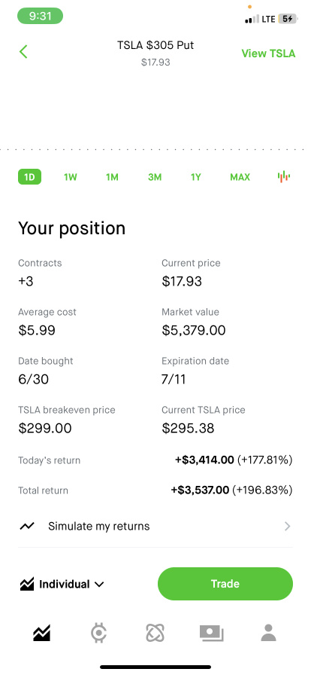Screen dimensions: 311x675
Task: Tap the Individual account chart icon
Action: [26, 584]
